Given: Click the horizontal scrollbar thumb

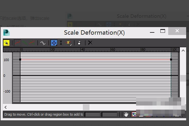Looking at the screenshot, I should tap(86, 107).
